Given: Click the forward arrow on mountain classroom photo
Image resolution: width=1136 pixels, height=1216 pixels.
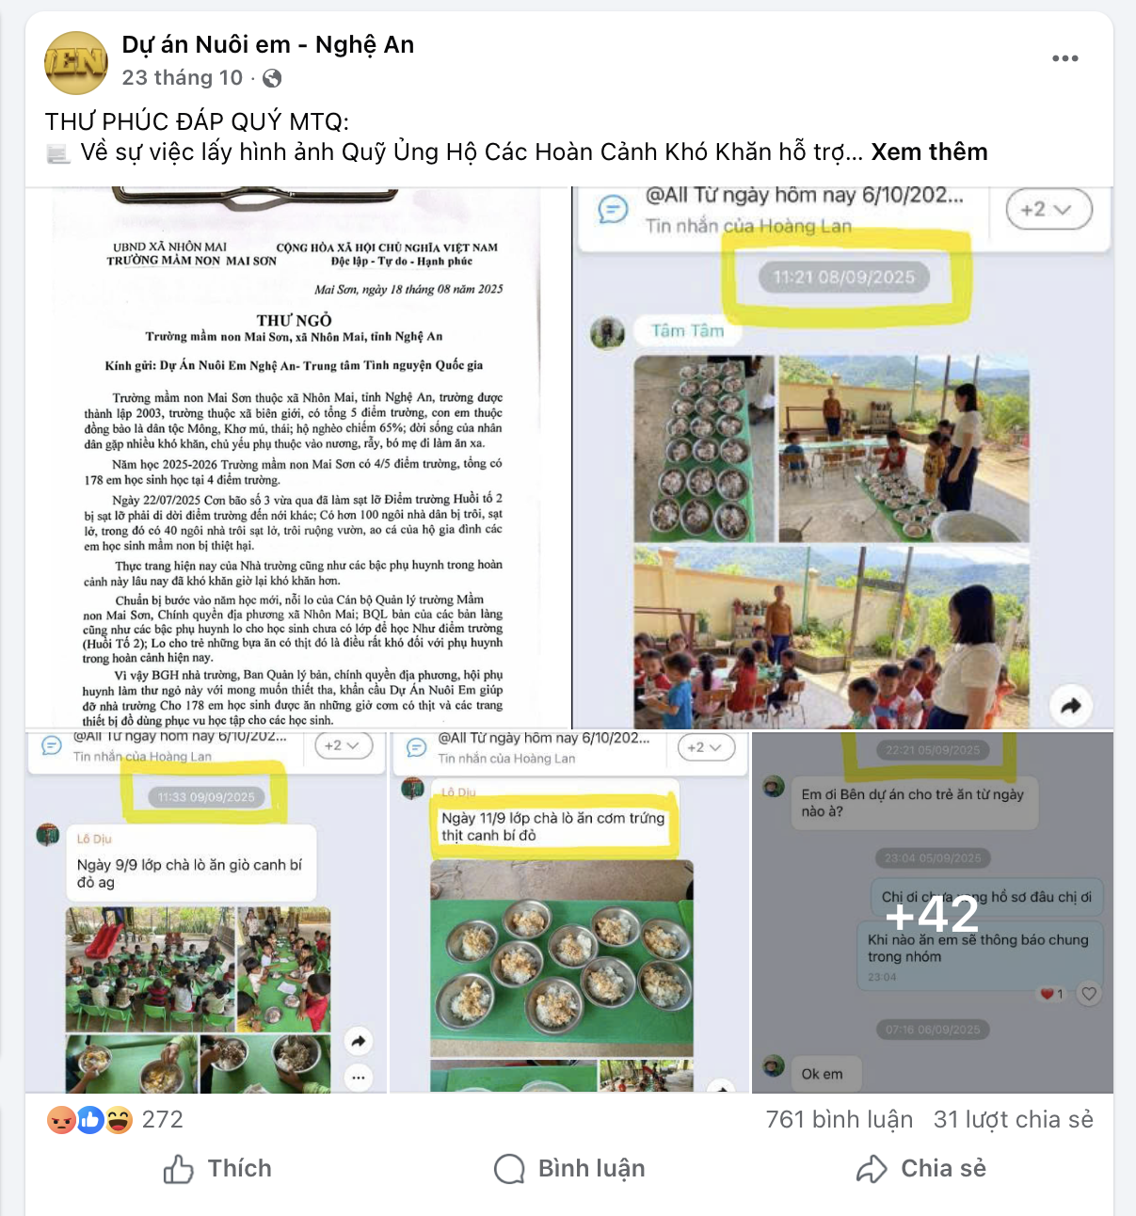Looking at the screenshot, I should 1071,706.
